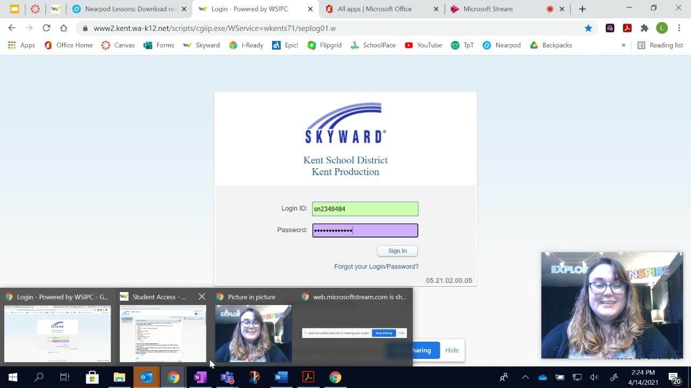
Task: Close the Student Access window preview
Action: coord(202,297)
